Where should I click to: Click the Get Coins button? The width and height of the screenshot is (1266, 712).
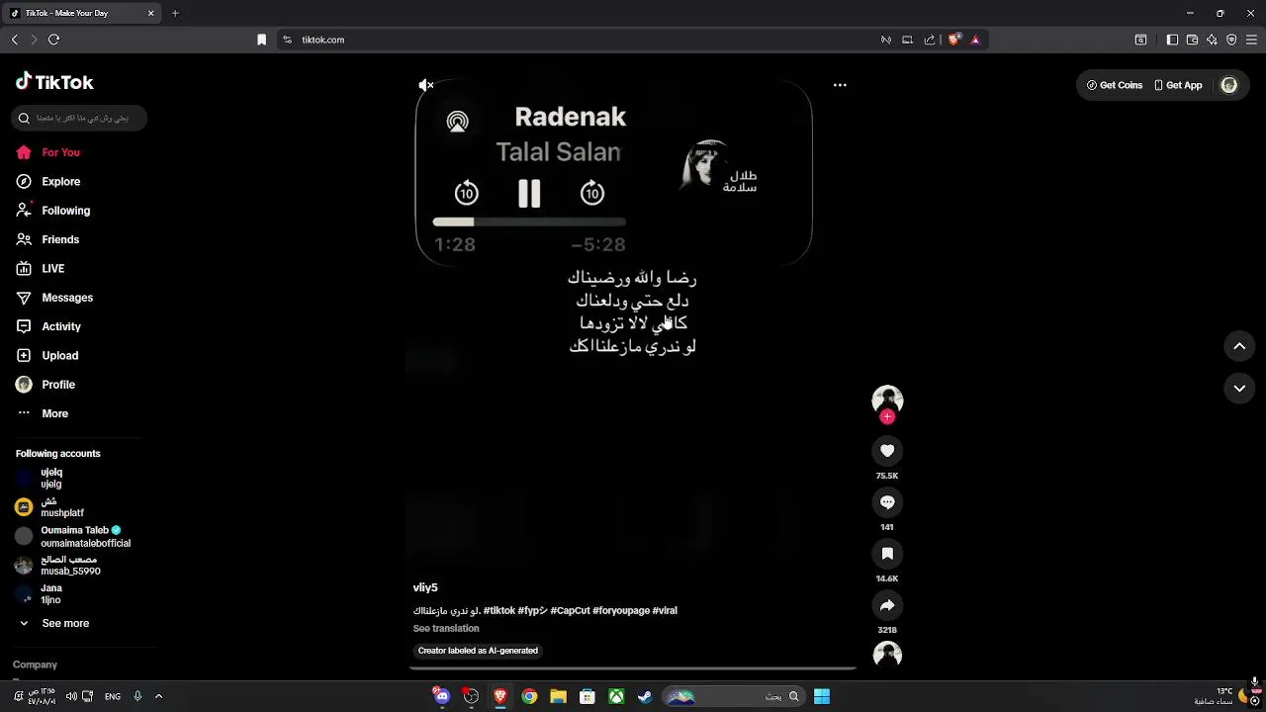coord(1114,85)
